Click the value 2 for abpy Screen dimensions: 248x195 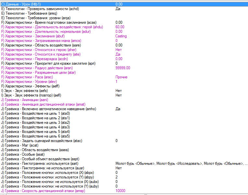117,177
